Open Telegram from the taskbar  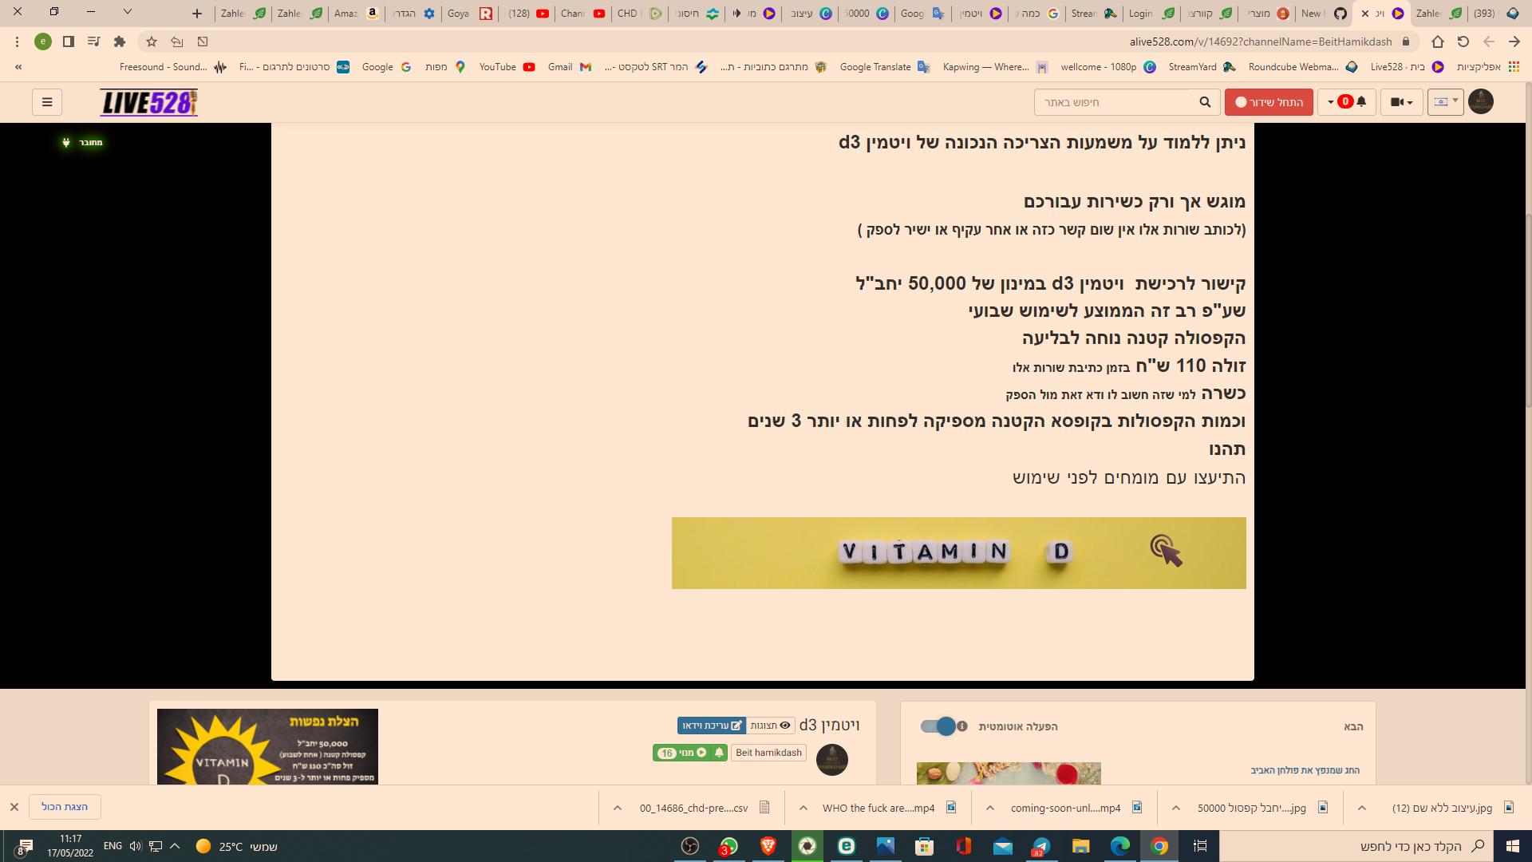click(1041, 846)
